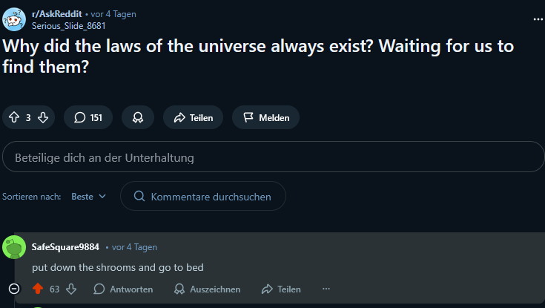Search comments with 'Kommentare durchsuchen'
Image resolution: width=545 pixels, height=308 pixels.
point(202,197)
